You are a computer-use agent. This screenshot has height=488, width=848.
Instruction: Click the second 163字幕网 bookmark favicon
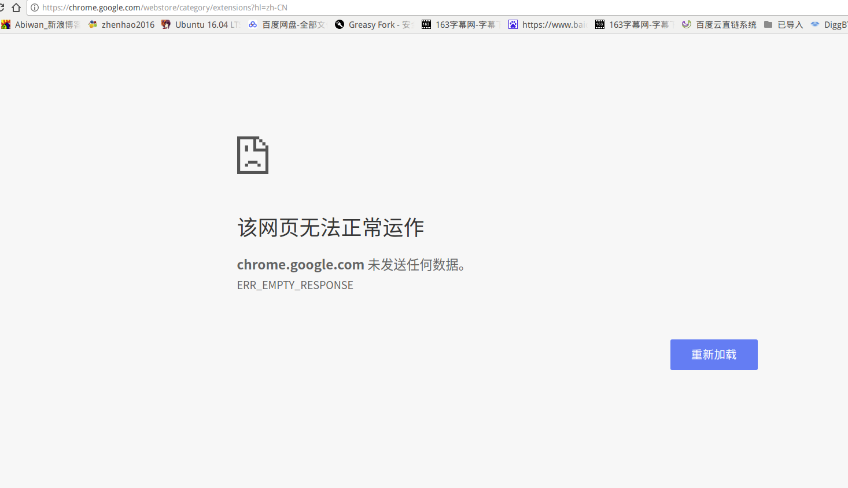[600, 24]
